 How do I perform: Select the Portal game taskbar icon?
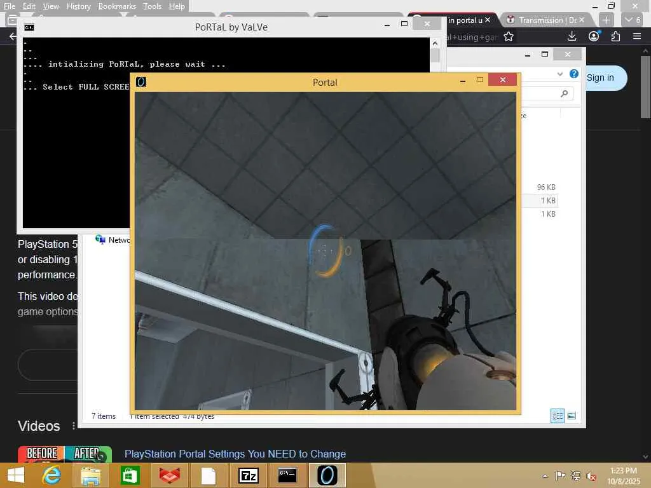(x=327, y=475)
